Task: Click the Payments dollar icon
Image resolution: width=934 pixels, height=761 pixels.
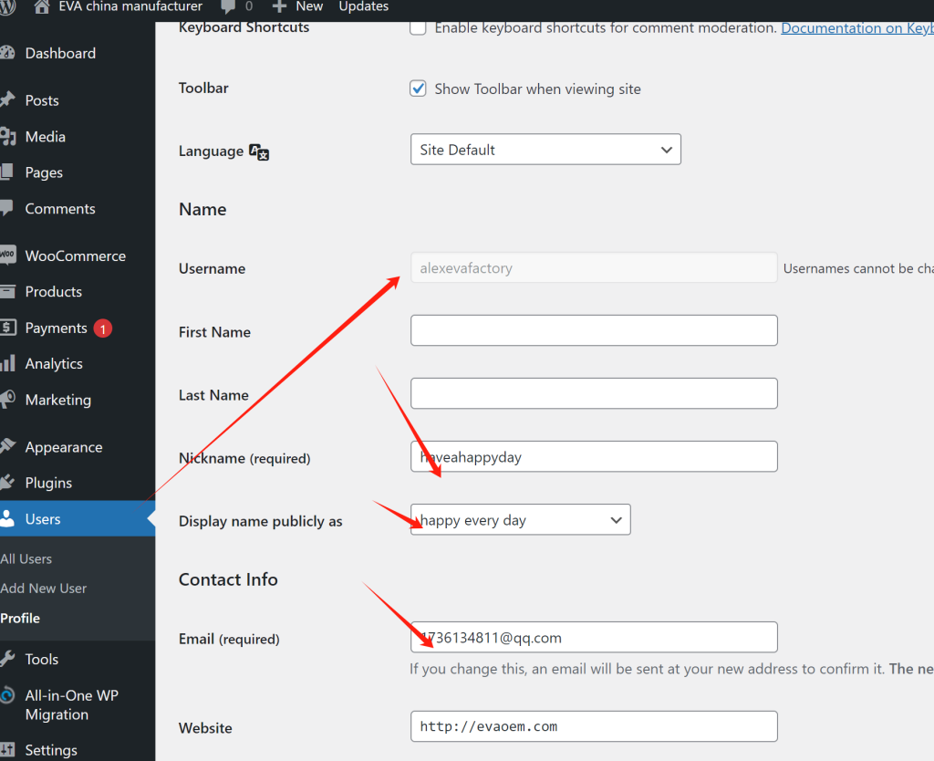Action: [7, 328]
